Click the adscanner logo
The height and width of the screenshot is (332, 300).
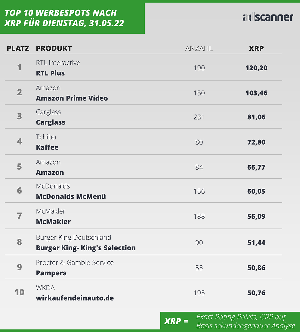click(268, 17)
